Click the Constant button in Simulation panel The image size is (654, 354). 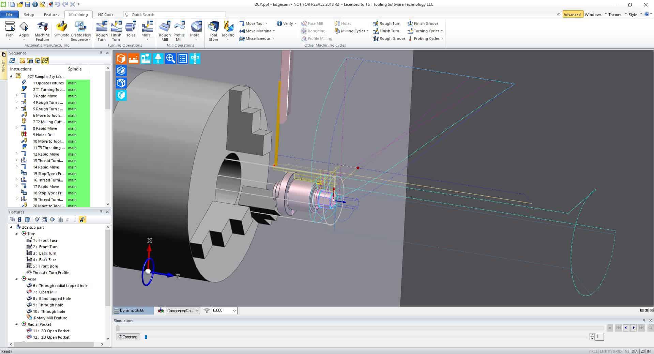[128, 337]
